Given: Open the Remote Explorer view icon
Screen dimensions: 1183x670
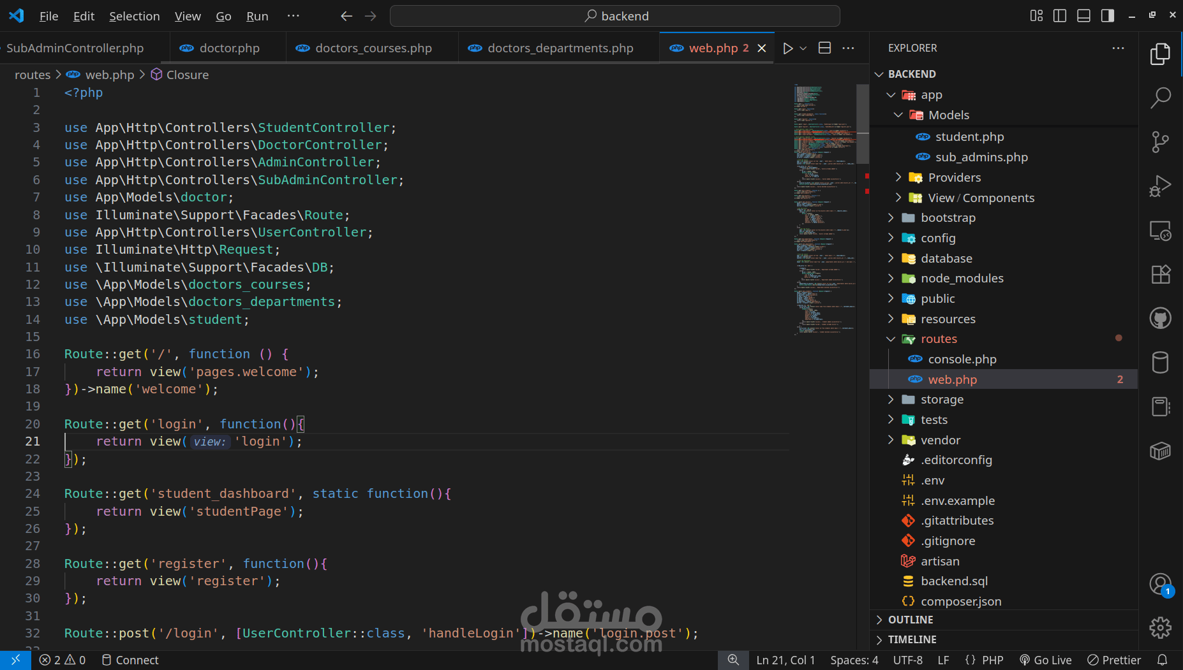Looking at the screenshot, I should pyautogui.click(x=1160, y=230).
